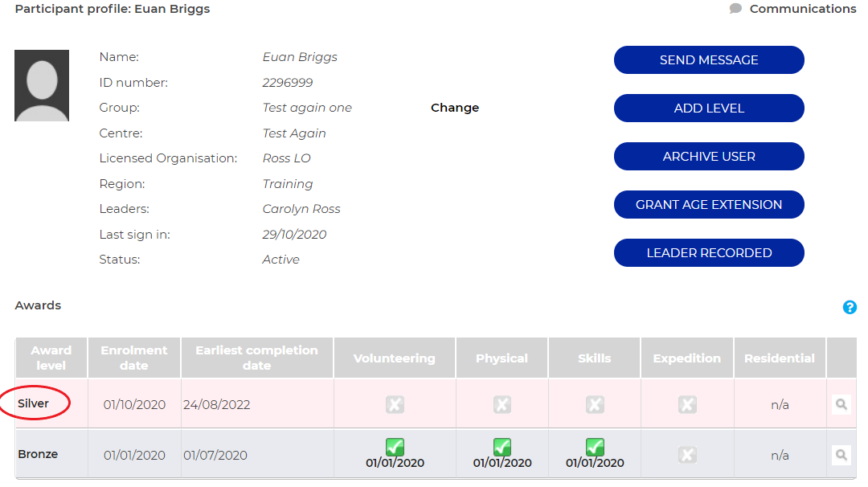Open the Awards help question mark icon
Viewport: 868px width, 487px height.
click(x=850, y=307)
